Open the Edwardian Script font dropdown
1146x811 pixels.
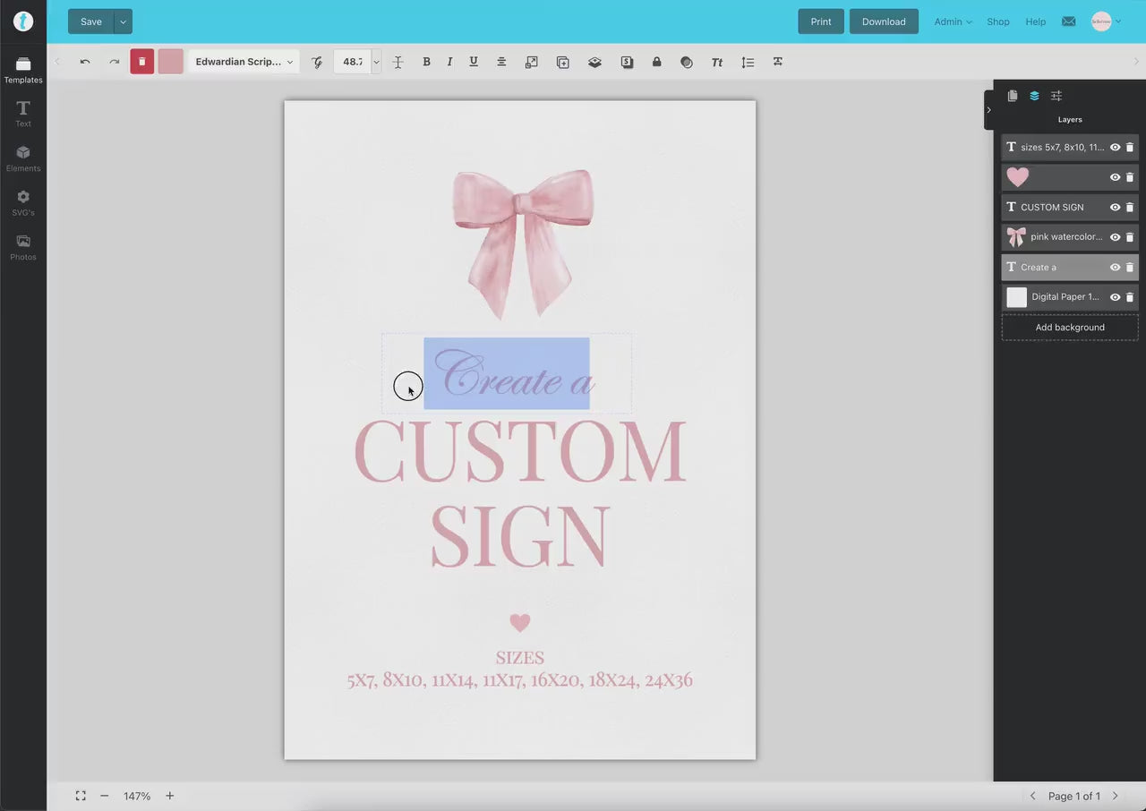coord(244,62)
